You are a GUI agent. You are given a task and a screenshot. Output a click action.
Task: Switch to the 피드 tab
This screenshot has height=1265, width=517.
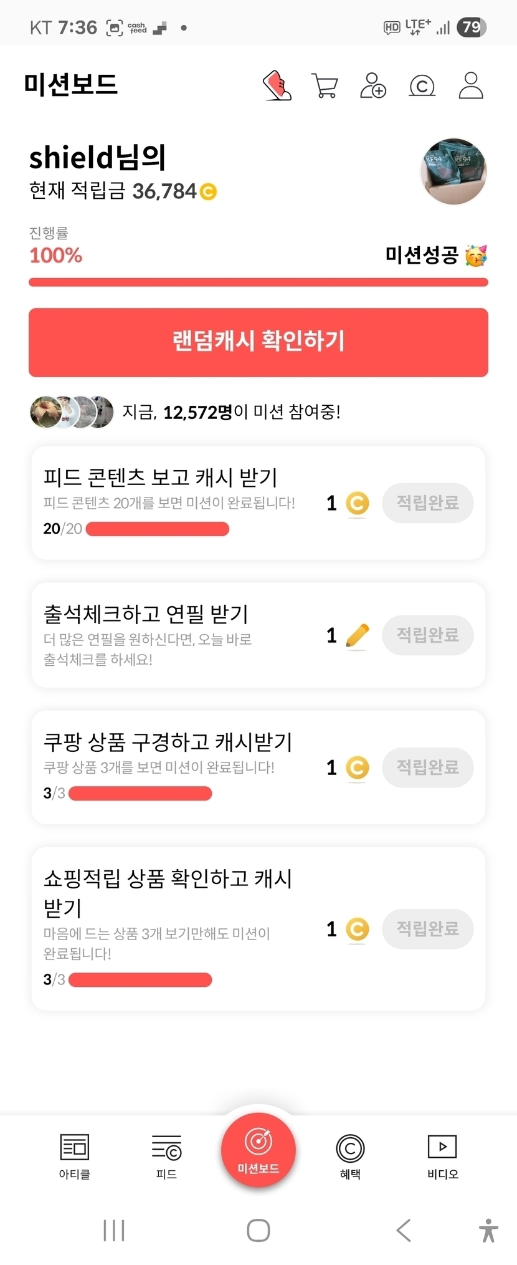[166, 1157]
